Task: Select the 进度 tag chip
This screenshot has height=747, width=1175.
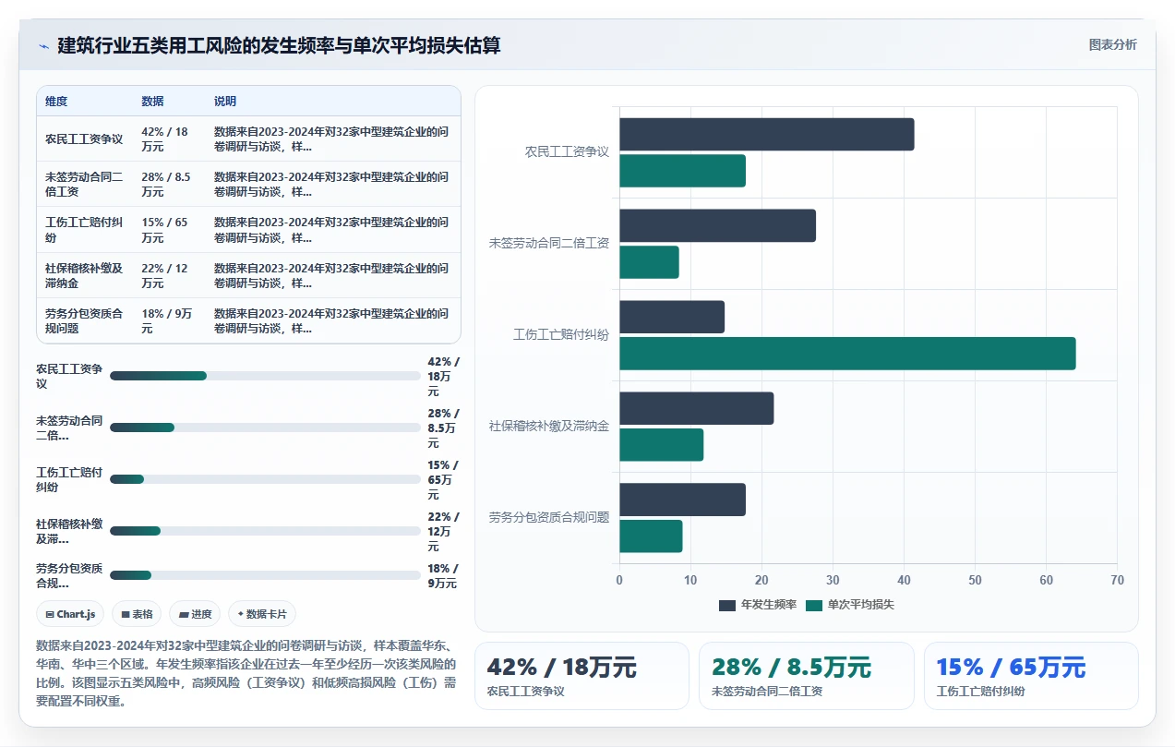Action: 195,614
